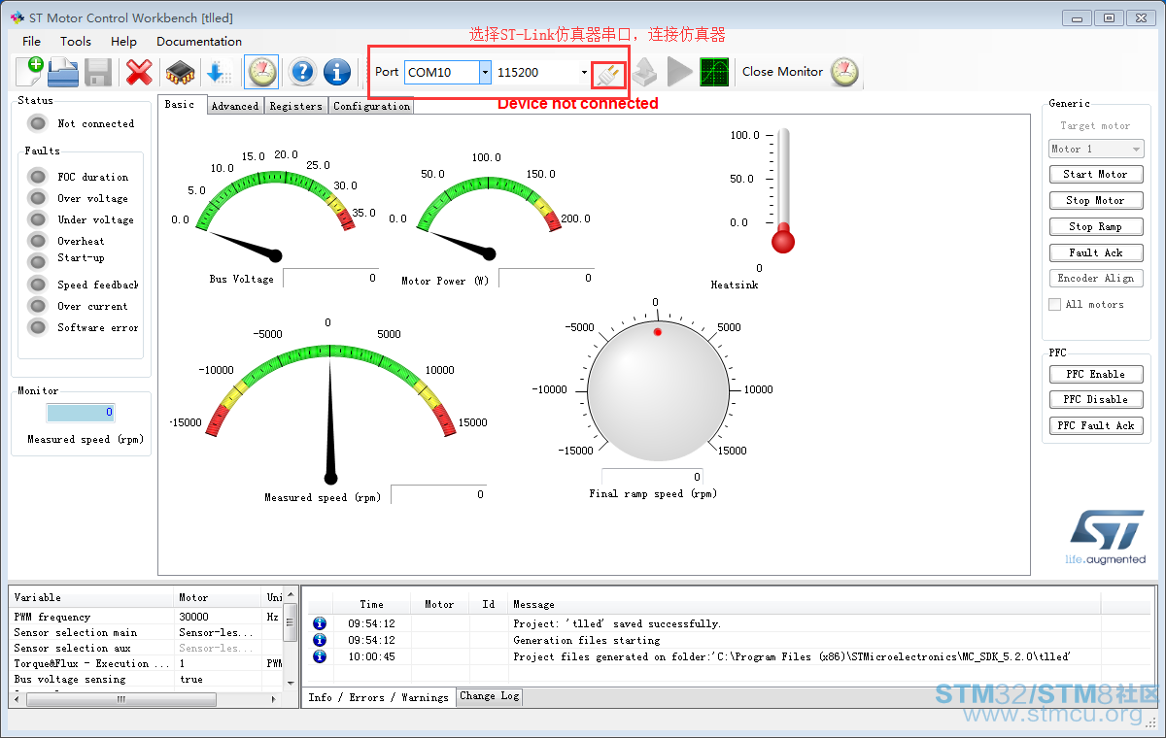This screenshot has width=1166, height=738.
Task: Open the green plotter graph icon
Action: click(x=714, y=72)
